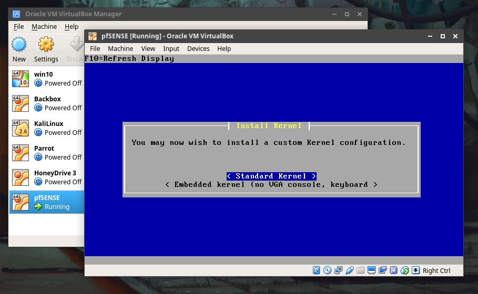Select the KaliLinux virtual machine entry
This screenshot has width=478, height=294.
(x=47, y=128)
